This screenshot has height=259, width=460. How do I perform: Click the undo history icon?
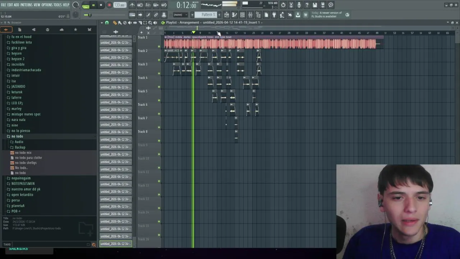click(x=283, y=5)
